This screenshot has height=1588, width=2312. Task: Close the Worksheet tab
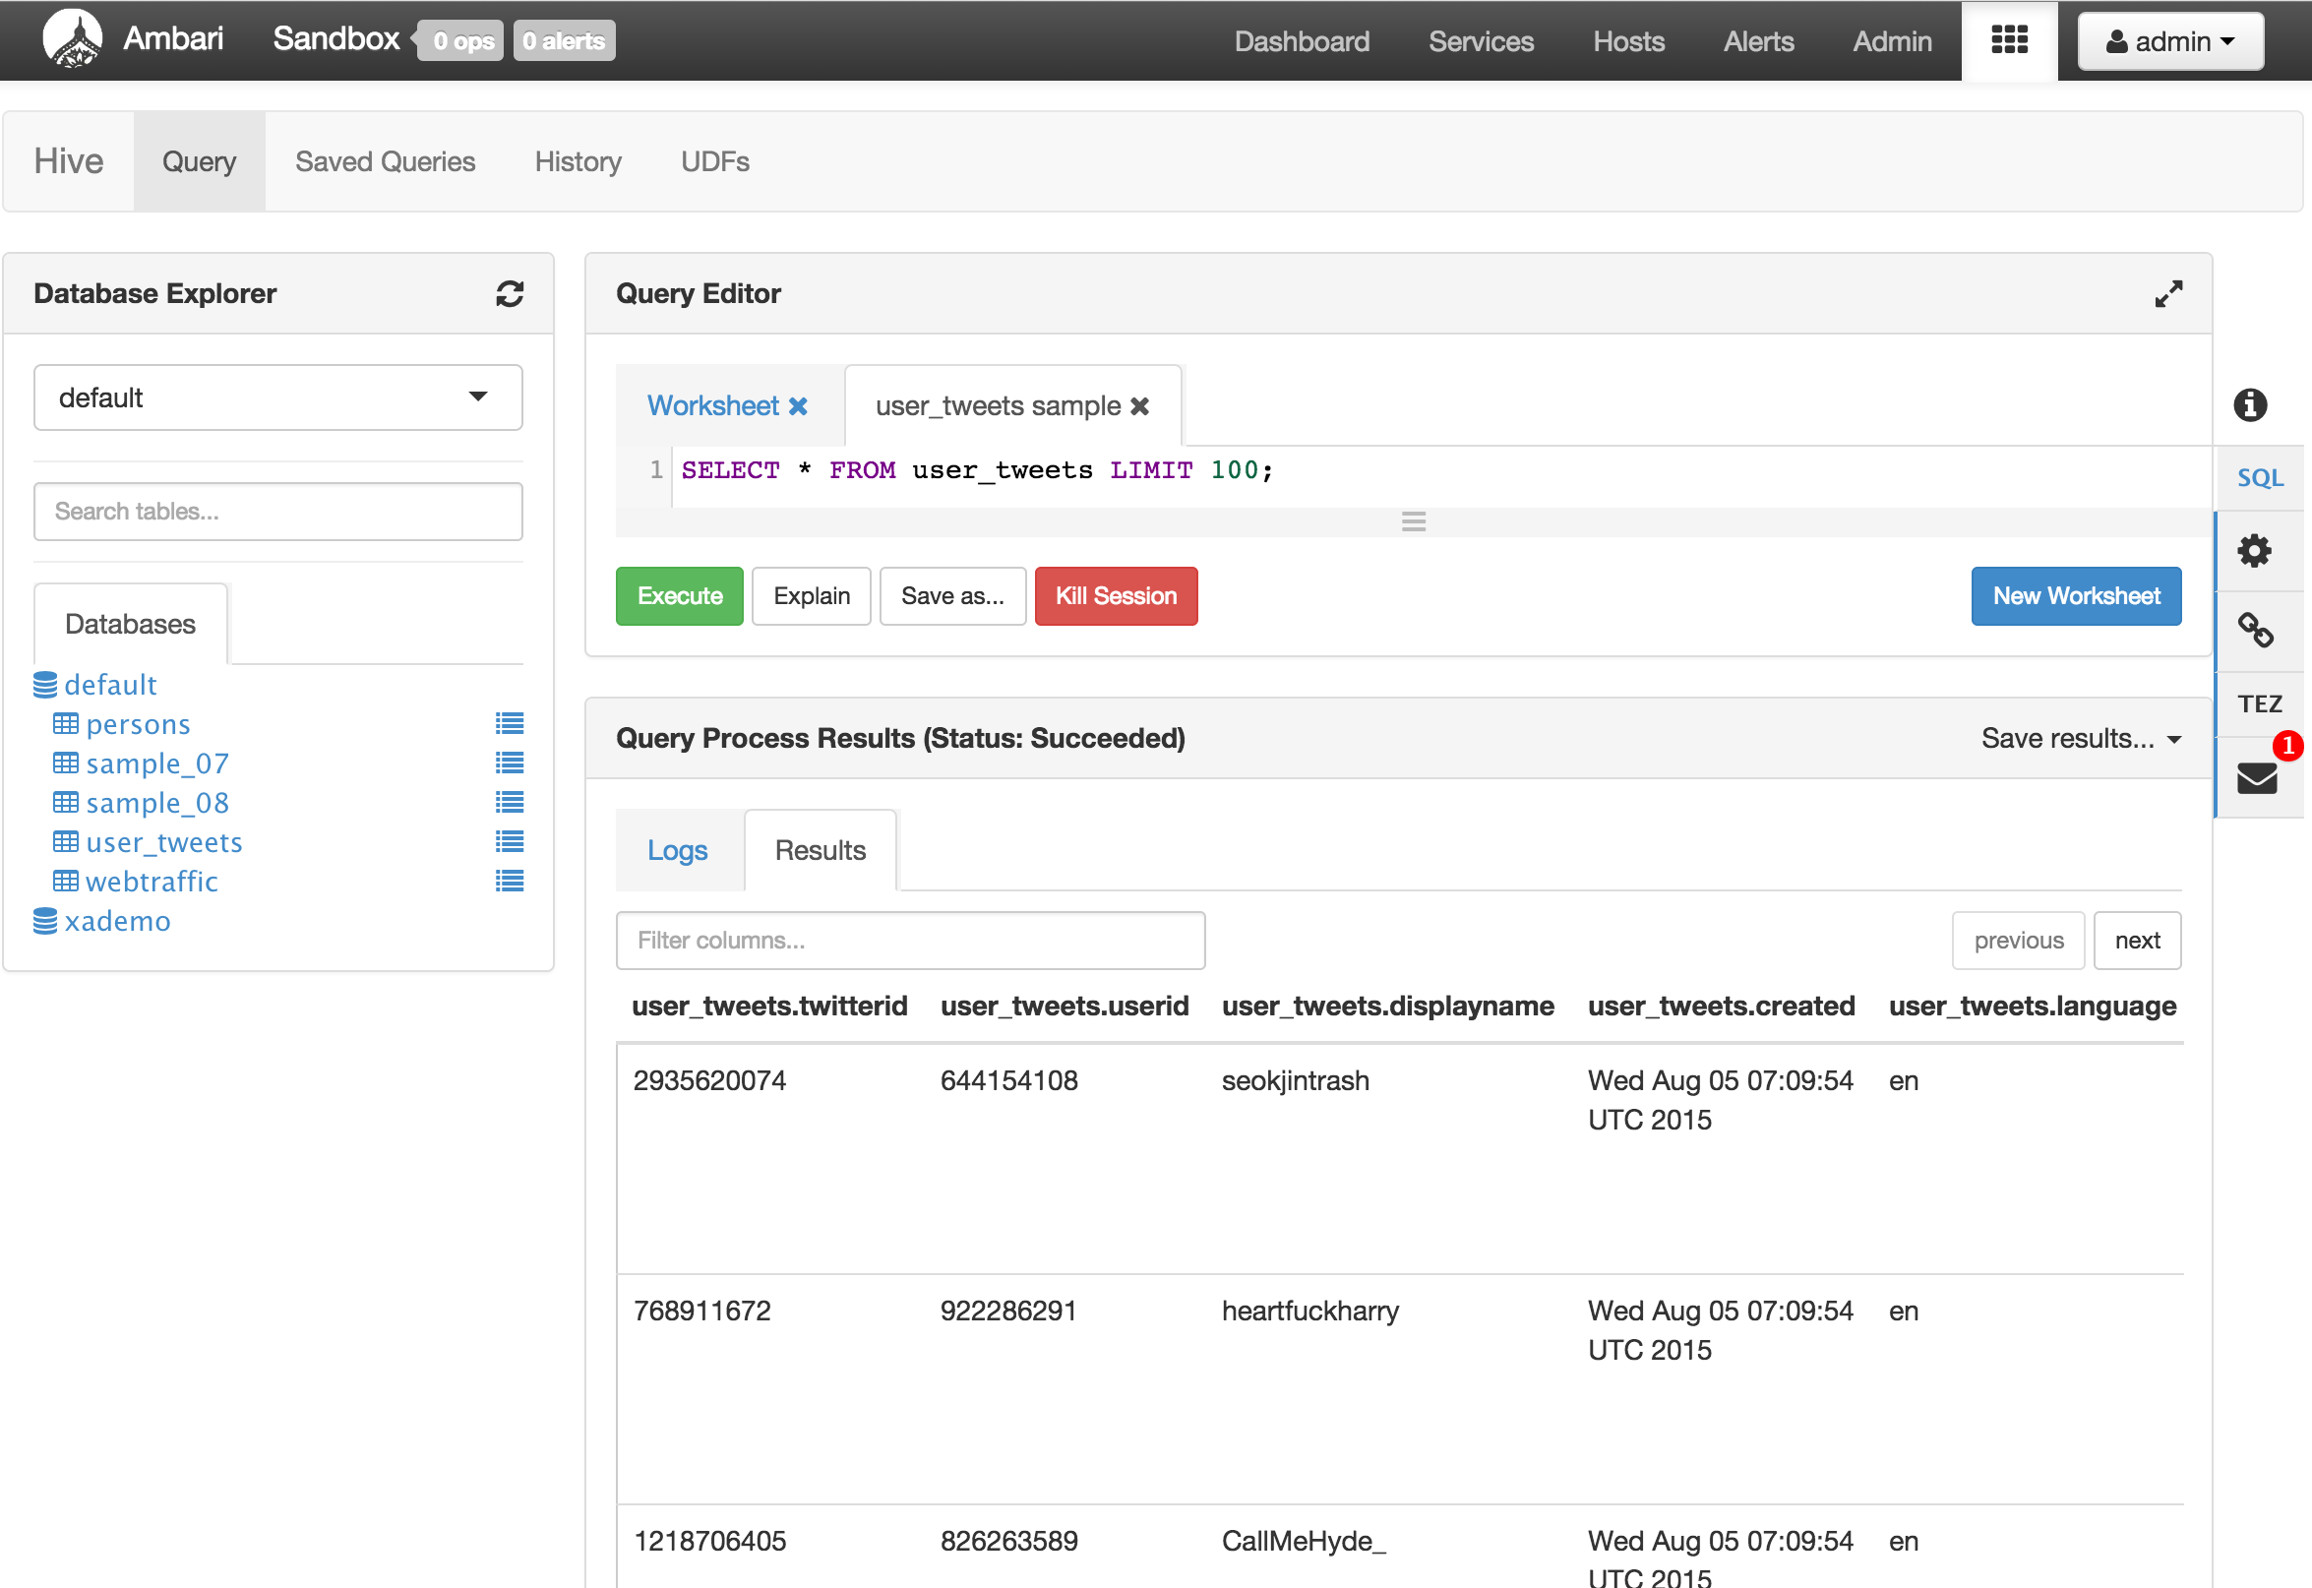point(798,407)
